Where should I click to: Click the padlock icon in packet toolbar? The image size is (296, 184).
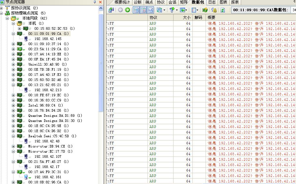pos(214,10)
